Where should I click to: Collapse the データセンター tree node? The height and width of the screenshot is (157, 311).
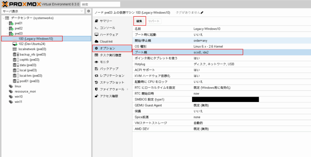coord(3,18)
